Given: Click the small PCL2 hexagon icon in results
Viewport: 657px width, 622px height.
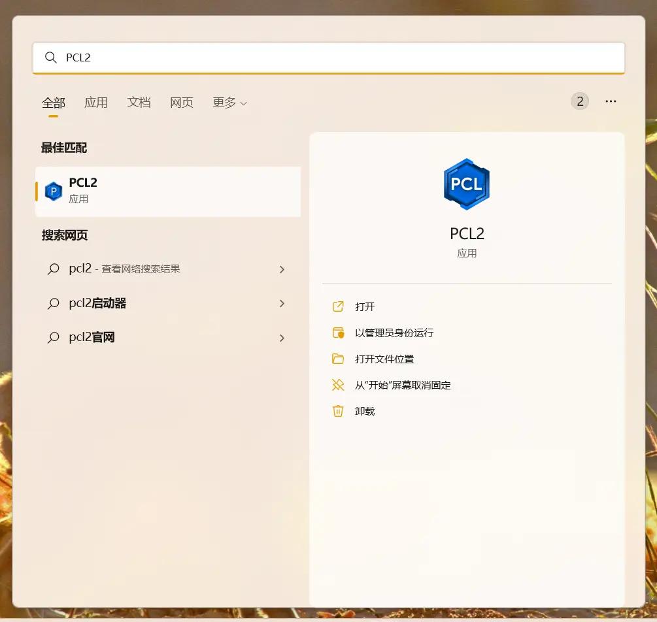Looking at the screenshot, I should point(53,191).
